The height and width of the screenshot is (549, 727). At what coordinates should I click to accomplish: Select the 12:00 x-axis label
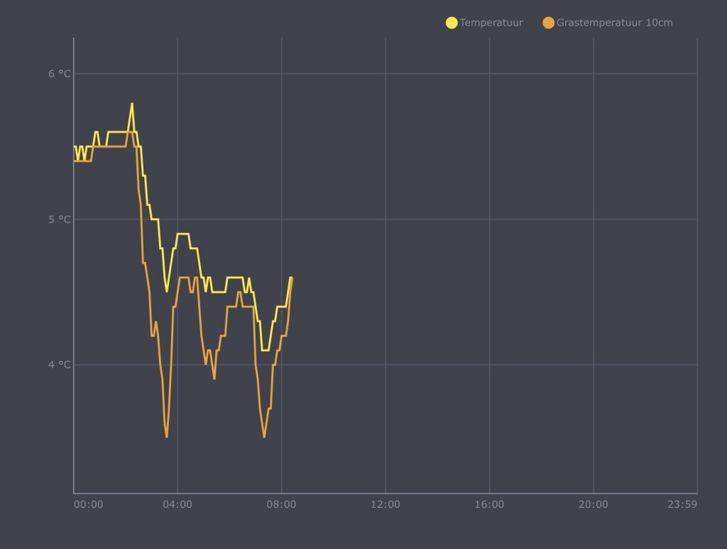pos(386,504)
